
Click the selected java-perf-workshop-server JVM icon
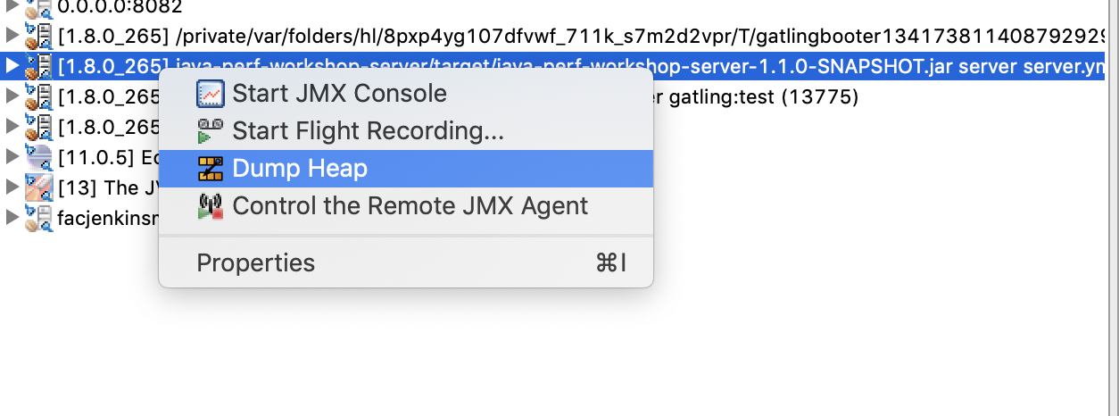click(38, 66)
